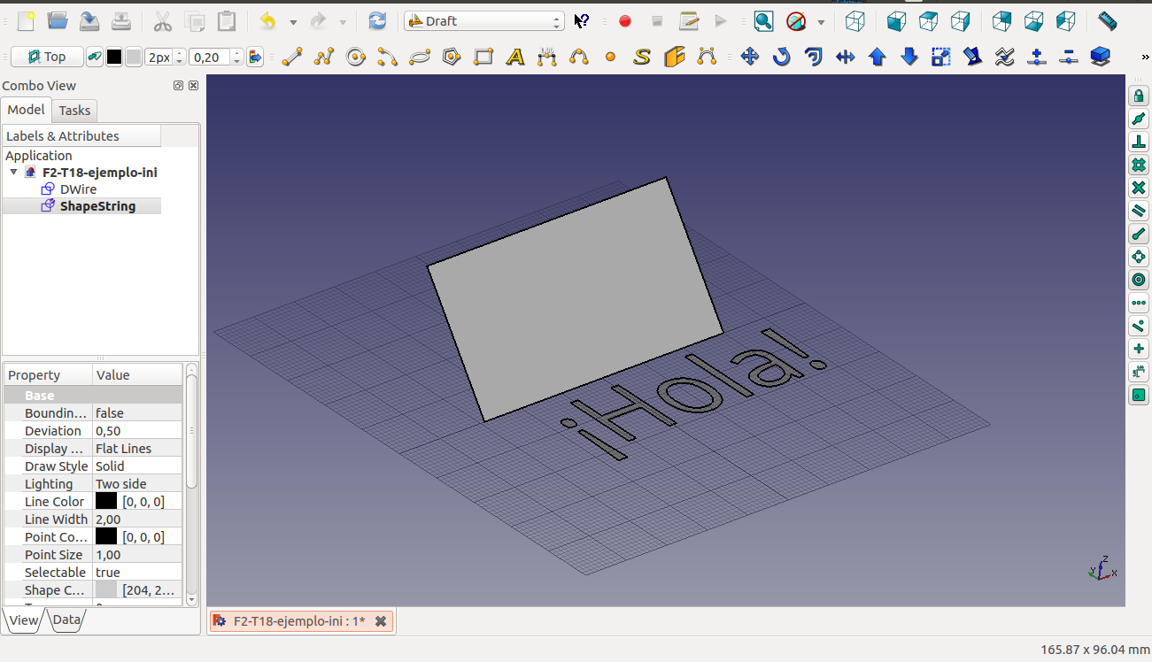The image size is (1152, 662).
Task: Click the black Line Color swatch
Action: [106, 502]
